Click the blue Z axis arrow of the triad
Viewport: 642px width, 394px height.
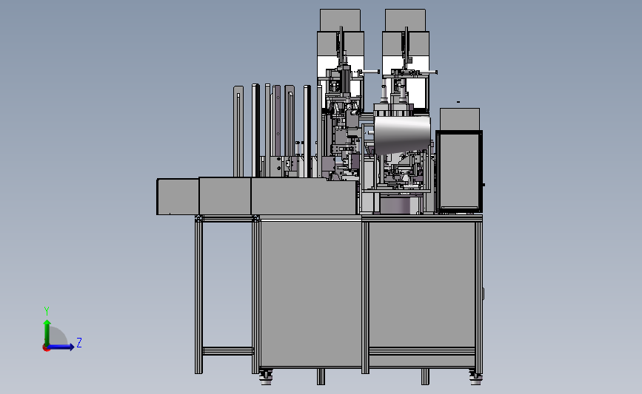pyautogui.click(x=61, y=347)
